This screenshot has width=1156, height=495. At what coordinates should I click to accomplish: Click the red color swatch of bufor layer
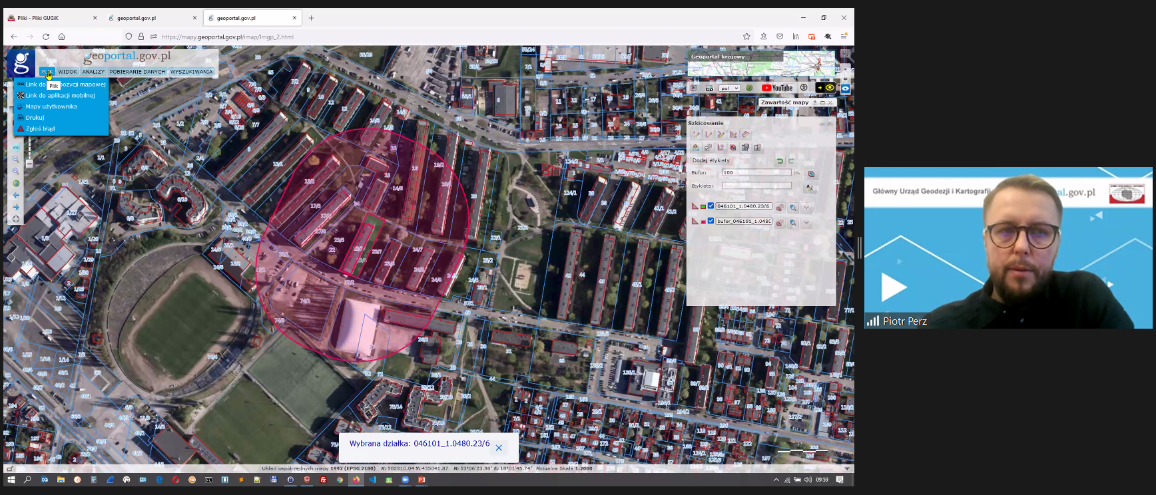[x=703, y=222]
